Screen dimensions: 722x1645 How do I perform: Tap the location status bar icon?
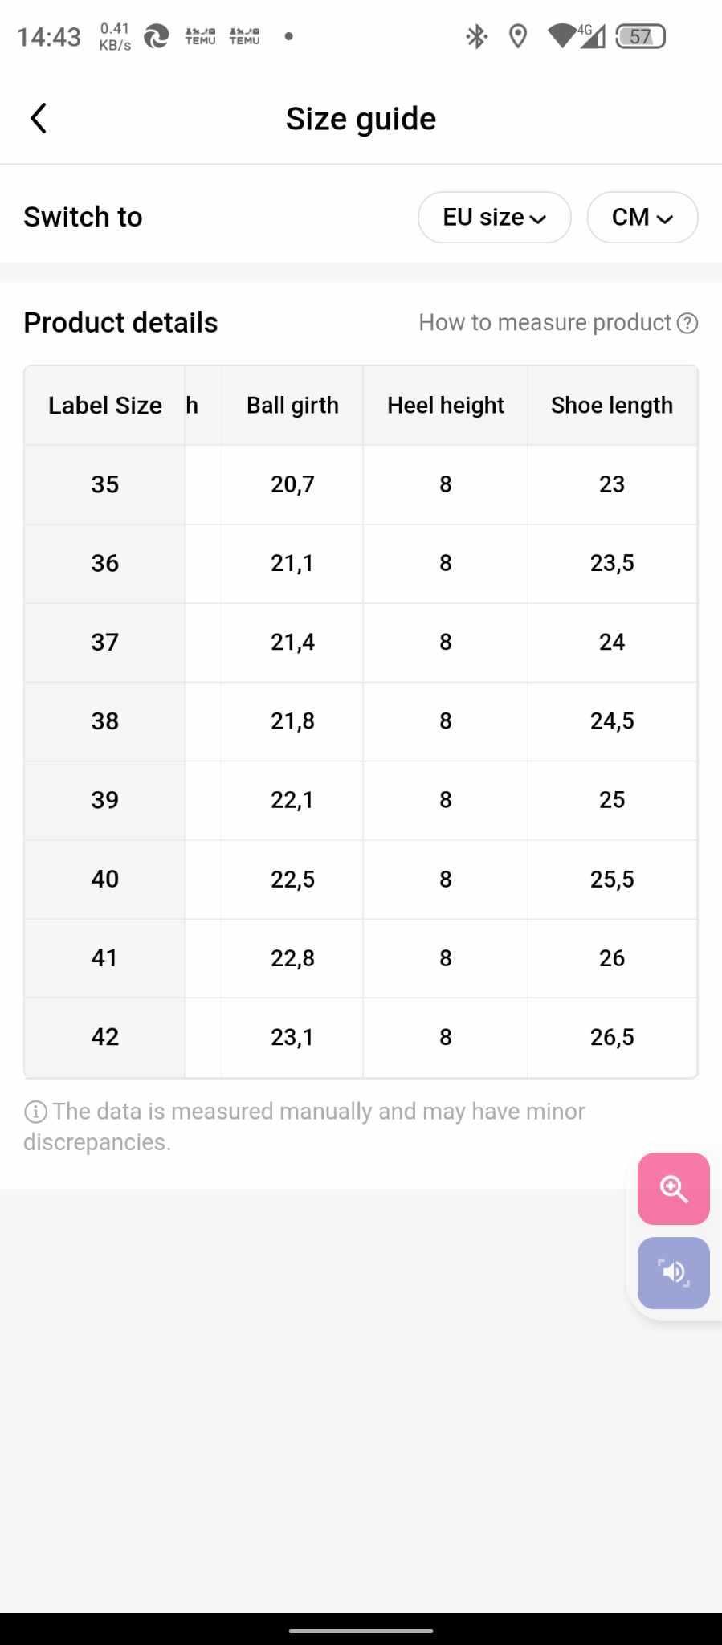(x=518, y=36)
